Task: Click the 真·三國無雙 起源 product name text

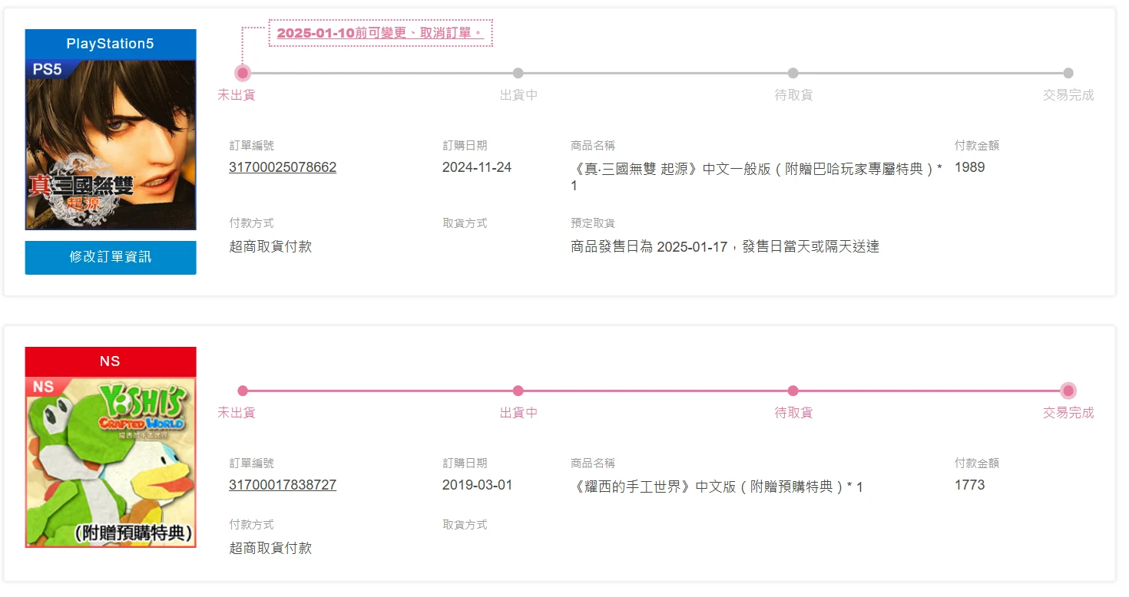Action: 757,169
